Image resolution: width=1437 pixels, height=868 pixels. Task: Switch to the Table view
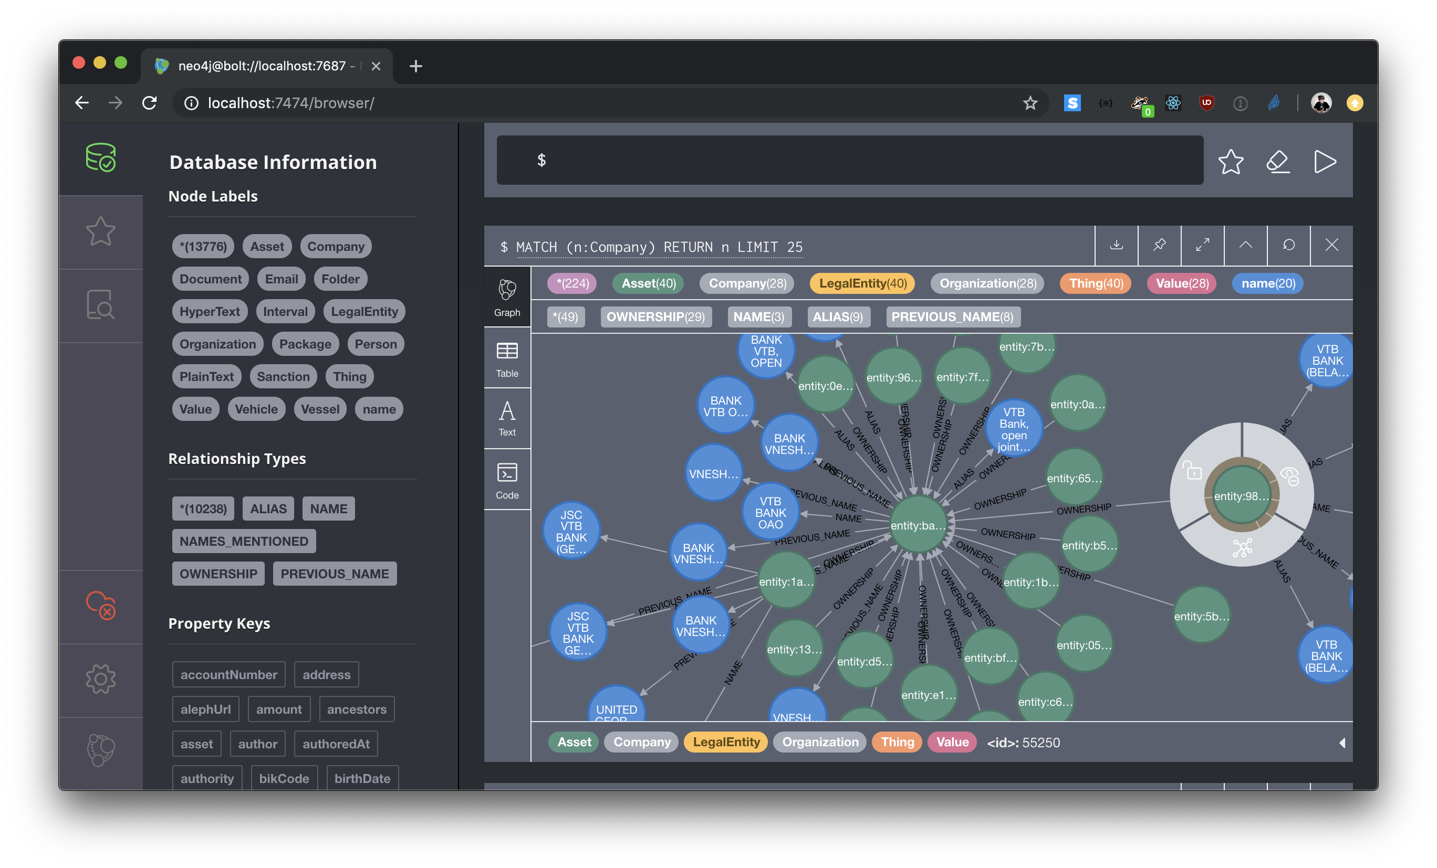pos(507,359)
